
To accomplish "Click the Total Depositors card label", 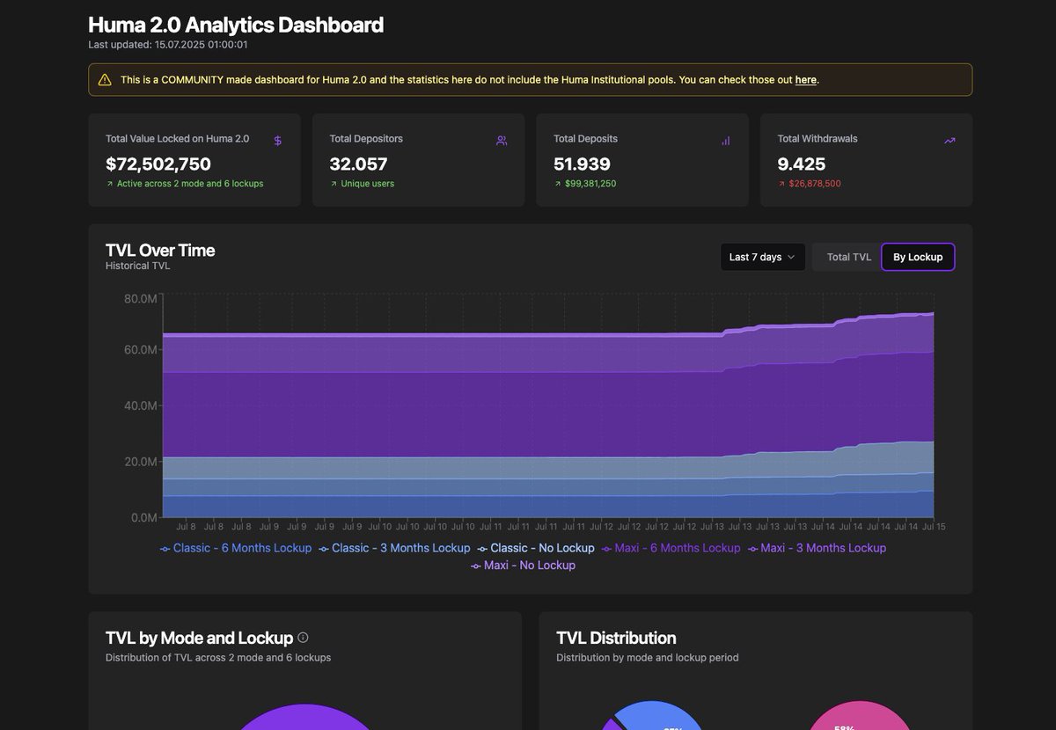I will (366, 139).
